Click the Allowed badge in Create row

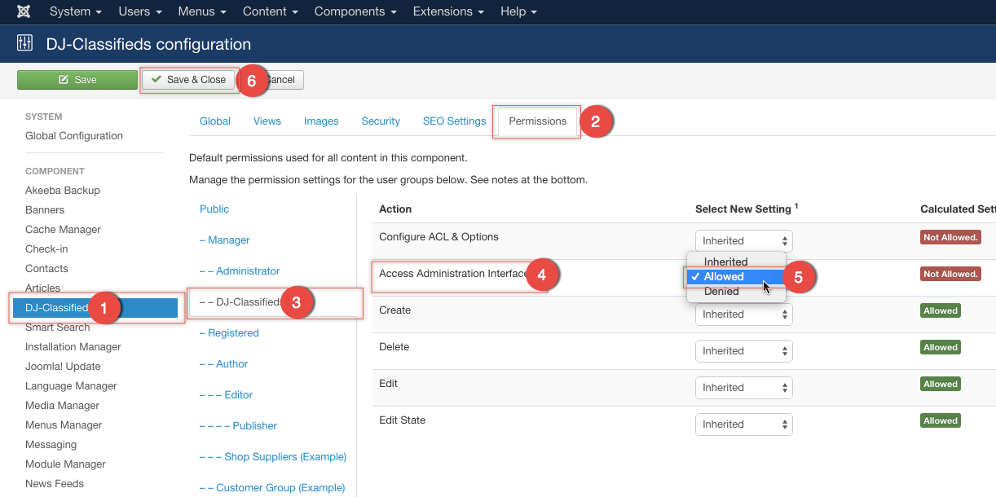(x=941, y=310)
